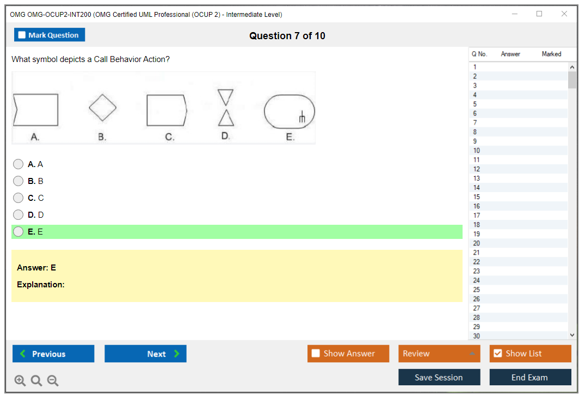The image size is (585, 400).
Task: Click the End Exam button
Action: pyautogui.click(x=529, y=377)
